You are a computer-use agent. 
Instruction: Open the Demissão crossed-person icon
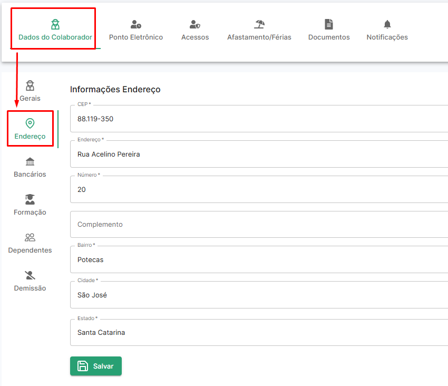pos(30,275)
